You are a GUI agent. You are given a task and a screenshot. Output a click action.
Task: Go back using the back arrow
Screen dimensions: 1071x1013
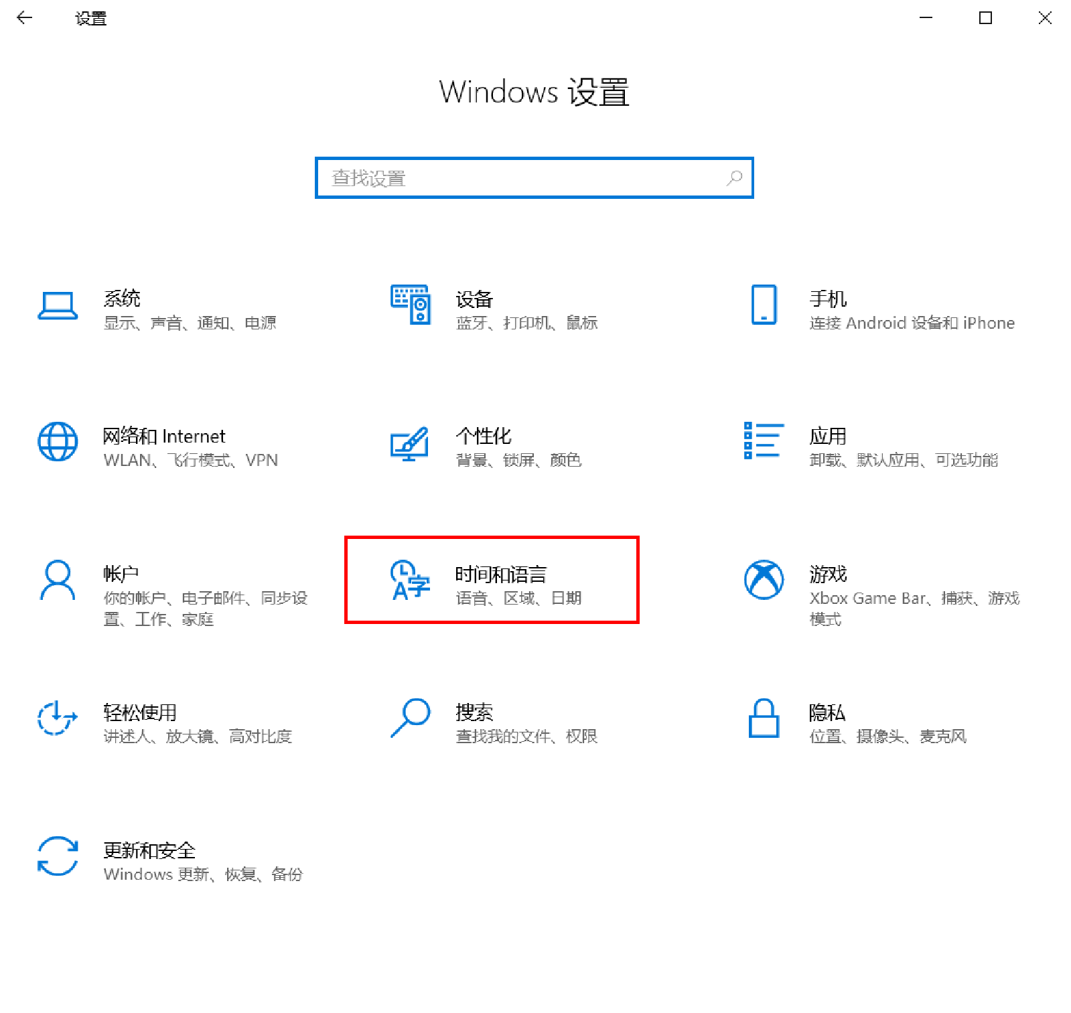pos(25,18)
